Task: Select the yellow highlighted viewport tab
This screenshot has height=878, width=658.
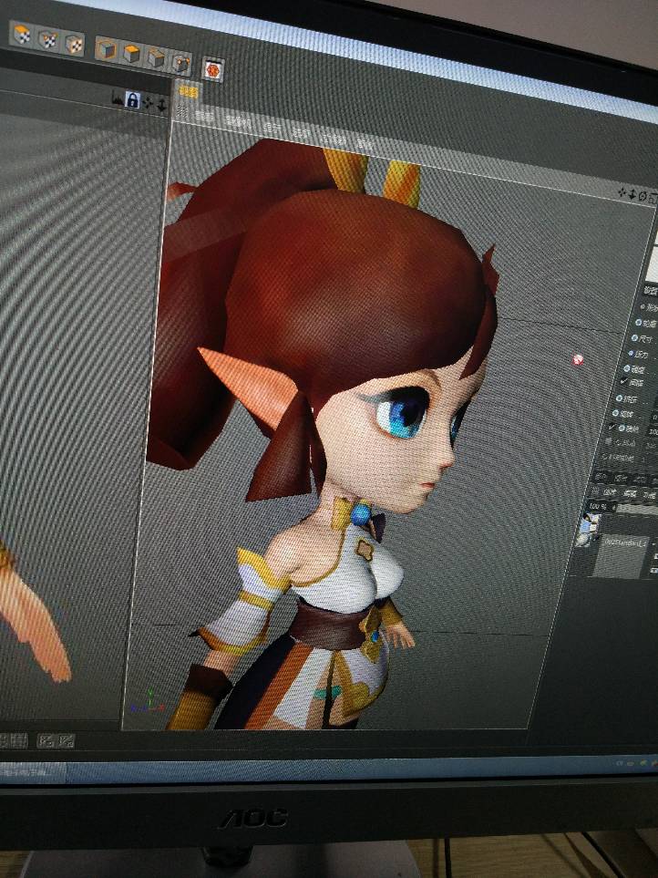Action: click(189, 92)
